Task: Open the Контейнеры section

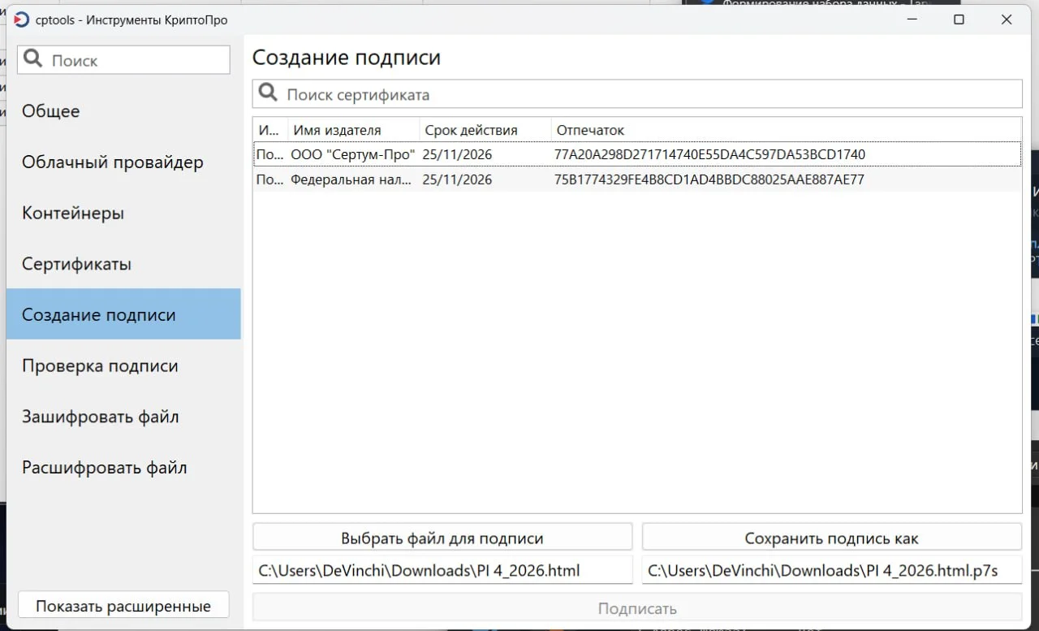Action: [123, 214]
